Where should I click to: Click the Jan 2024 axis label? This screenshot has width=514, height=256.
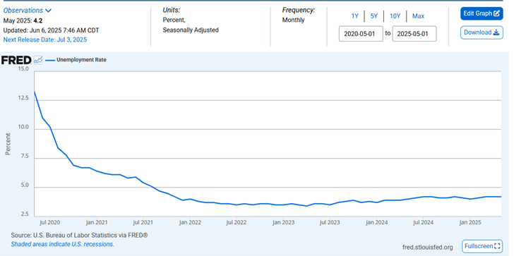click(377, 223)
